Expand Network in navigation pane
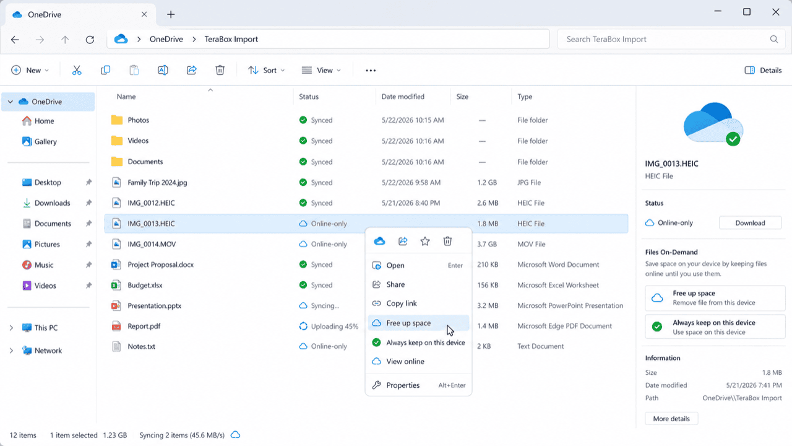This screenshot has width=792, height=446. 11,351
